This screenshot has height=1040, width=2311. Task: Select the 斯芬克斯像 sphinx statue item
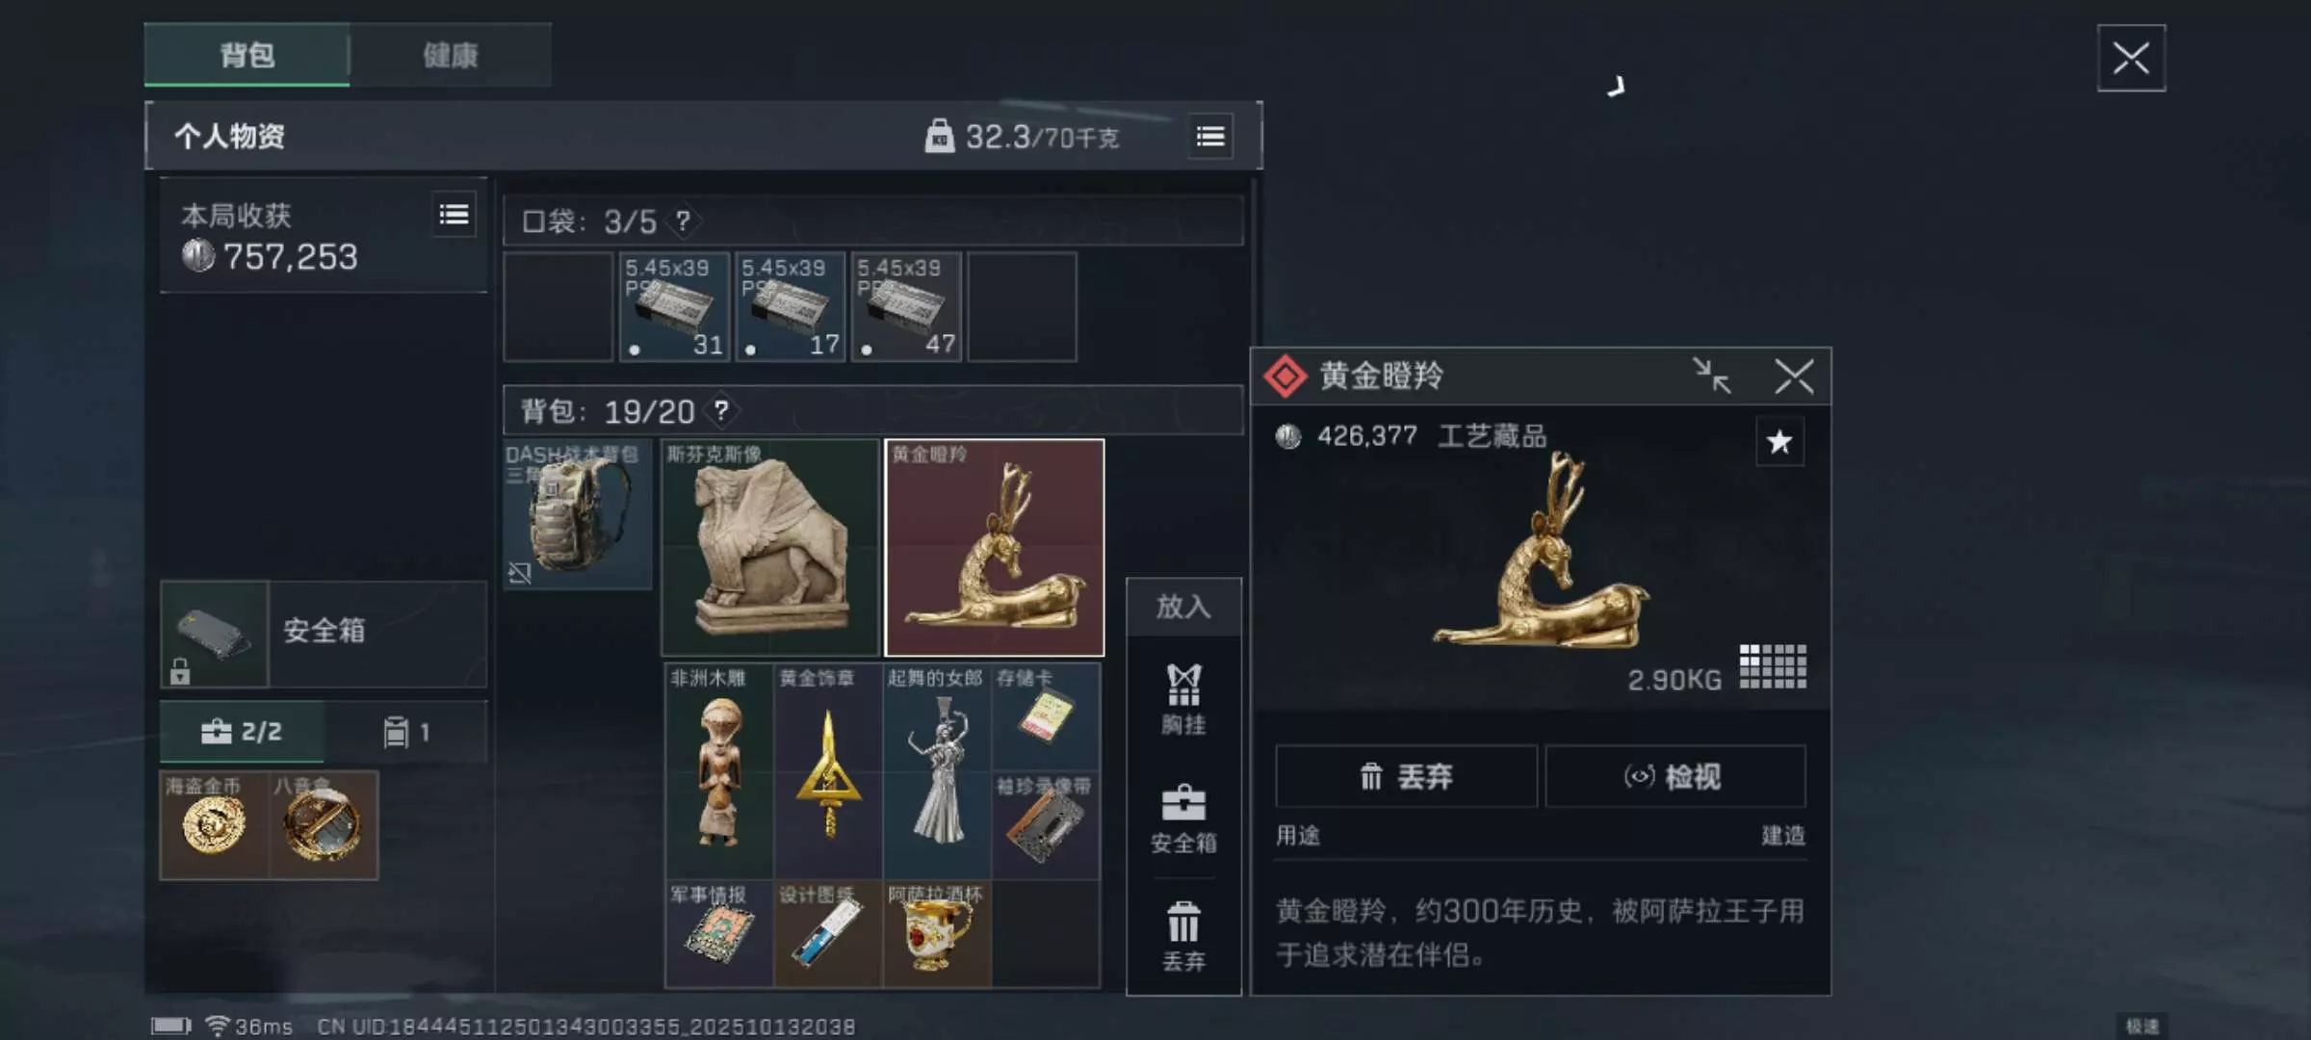point(770,548)
